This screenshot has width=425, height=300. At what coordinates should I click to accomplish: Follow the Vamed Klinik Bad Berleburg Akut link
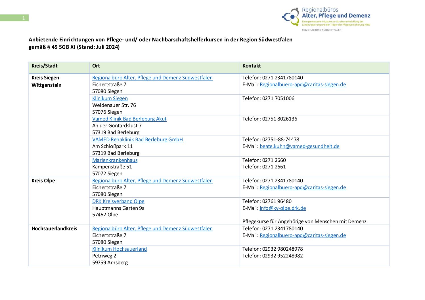129,119
